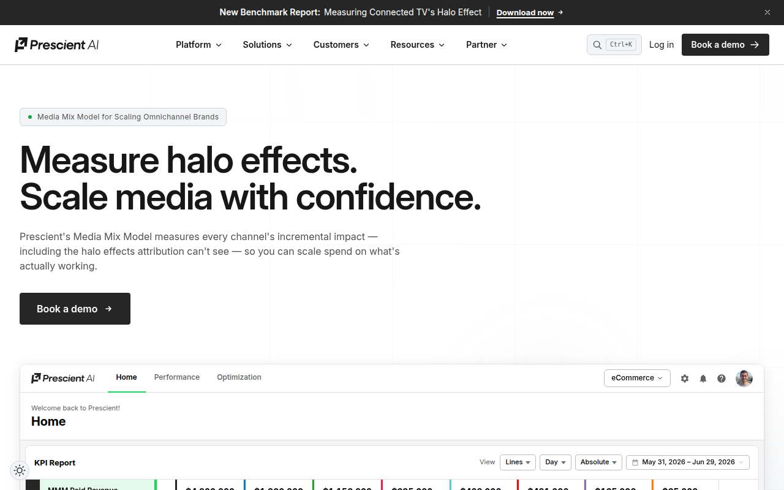The height and width of the screenshot is (490, 784).
Task: Click the Prescient AI logo in header
Action: (57, 45)
